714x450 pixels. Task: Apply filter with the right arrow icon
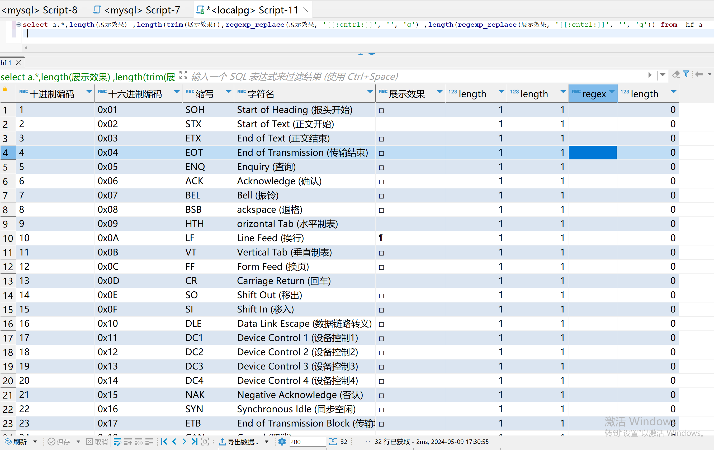pyautogui.click(x=650, y=75)
